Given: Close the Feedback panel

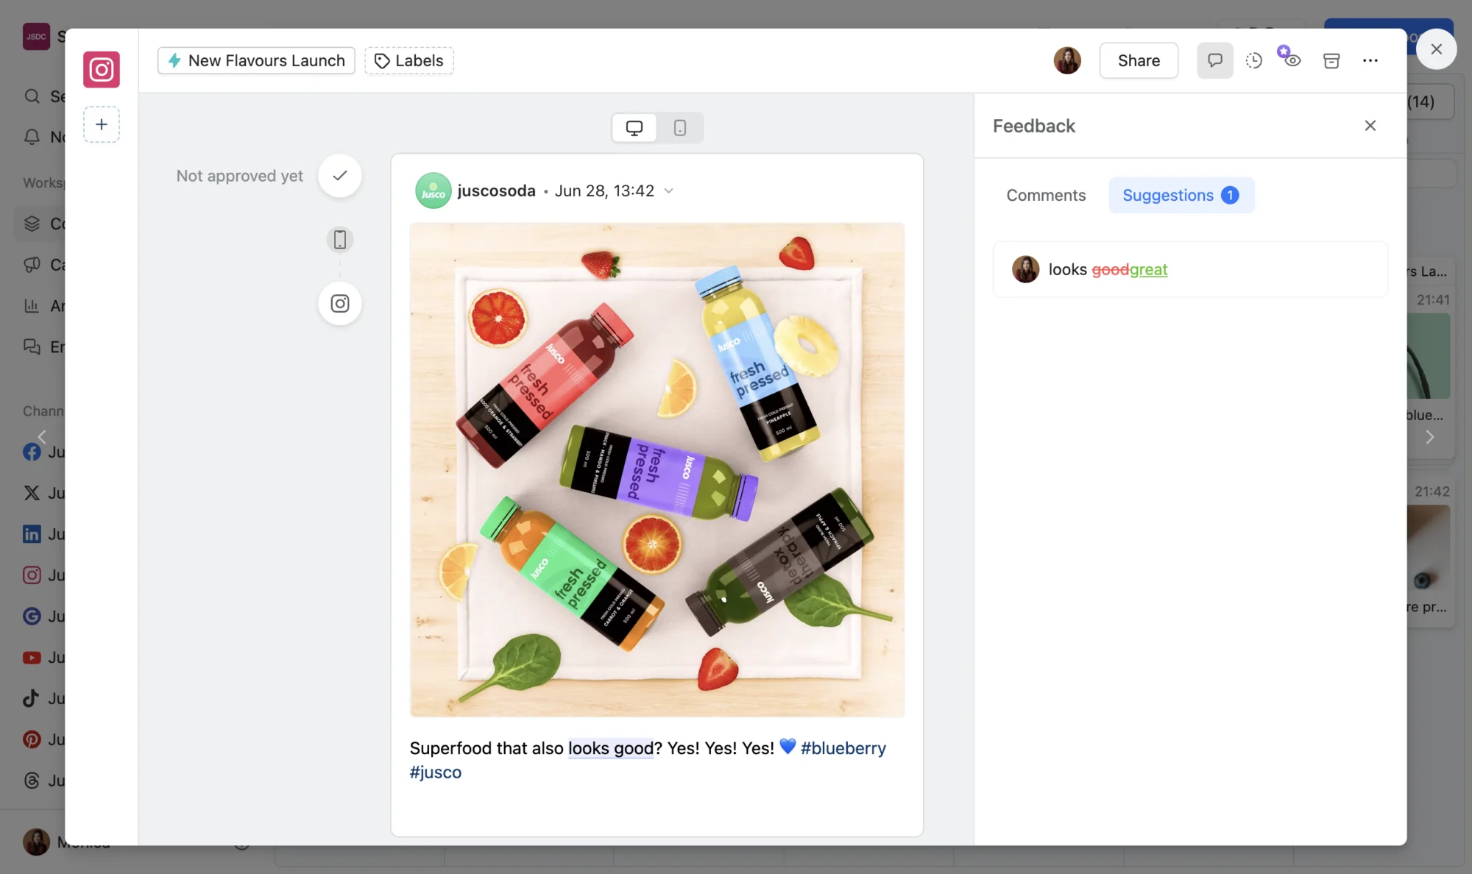Looking at the screenshot, I should point(1370,126).
